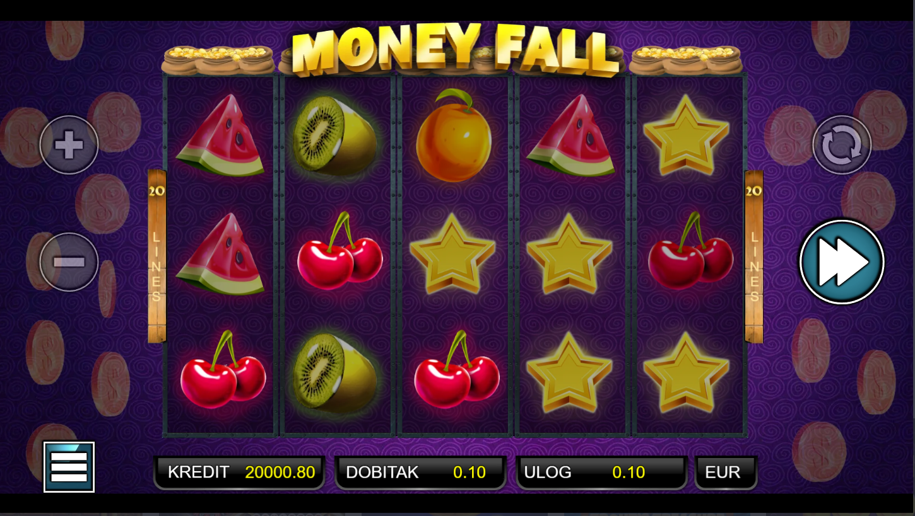Spin the reels with the fast-forward button
This screenshot has width=915, height=516.
point(842,261)
